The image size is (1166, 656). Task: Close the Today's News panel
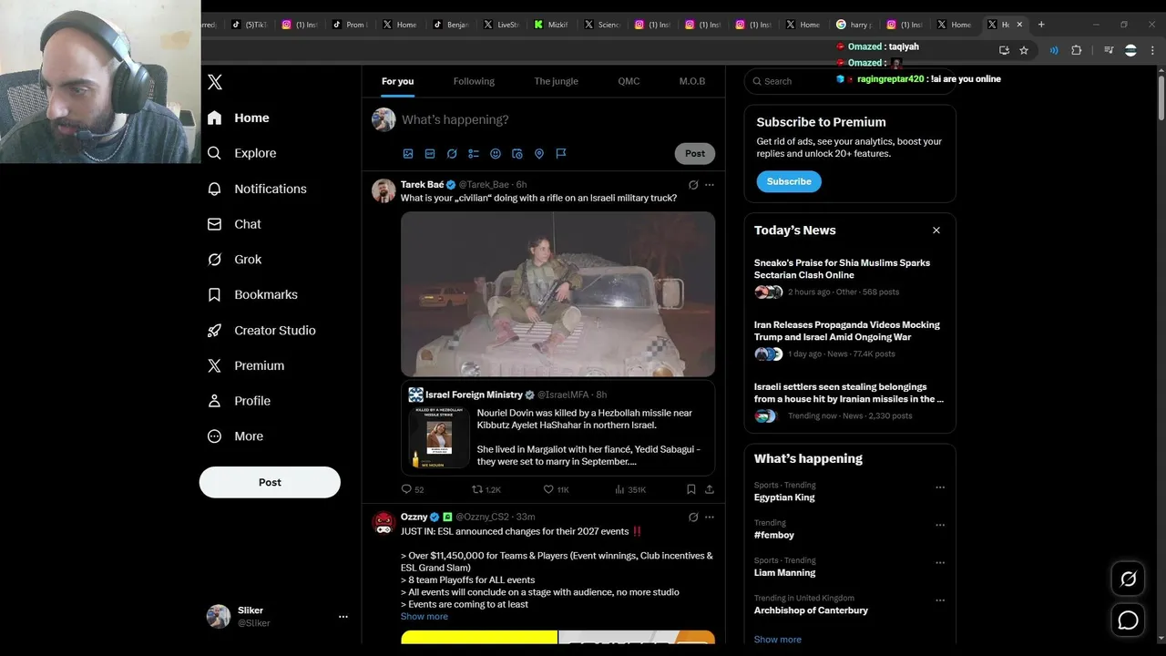(x=936, y=231)
